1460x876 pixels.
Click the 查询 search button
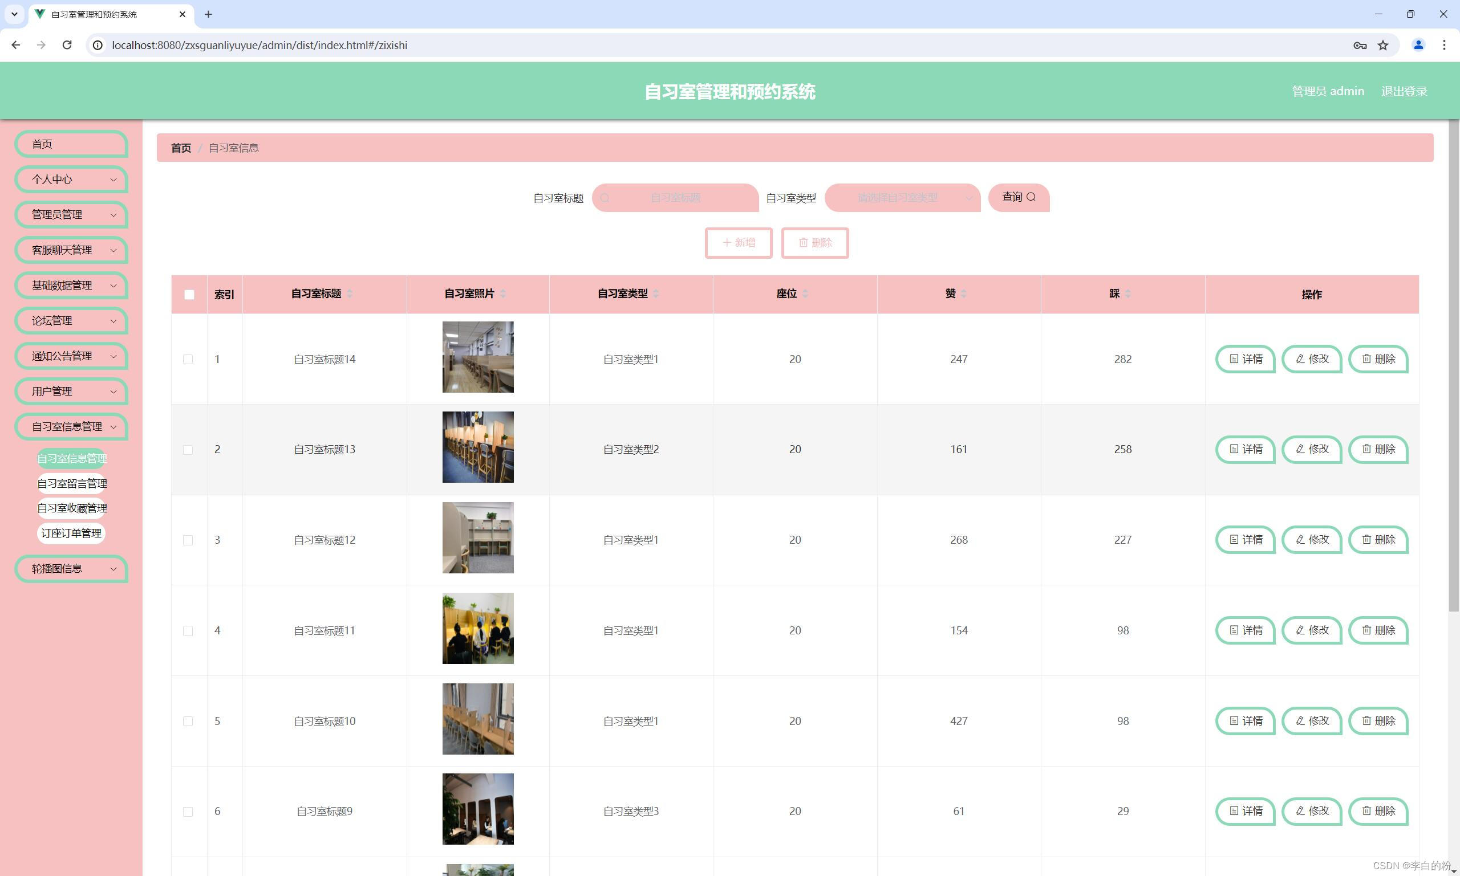[x=1018, y=197]
